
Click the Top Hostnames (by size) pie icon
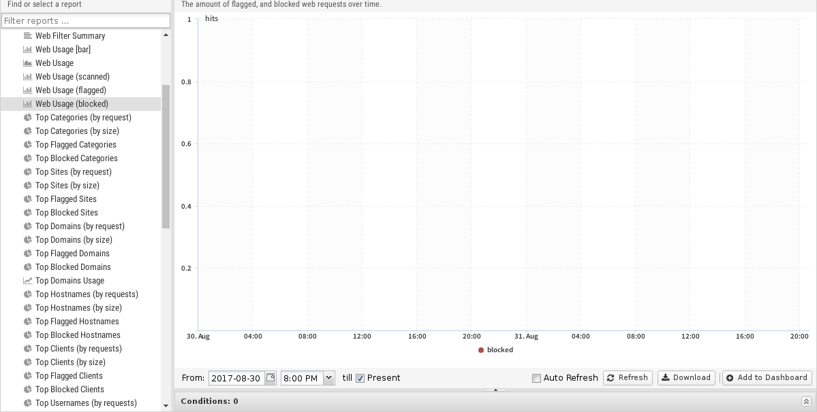point(28,307)
